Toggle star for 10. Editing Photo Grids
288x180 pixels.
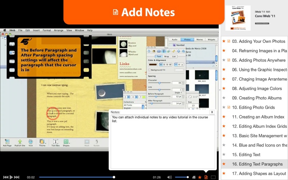tap(224, 107)
